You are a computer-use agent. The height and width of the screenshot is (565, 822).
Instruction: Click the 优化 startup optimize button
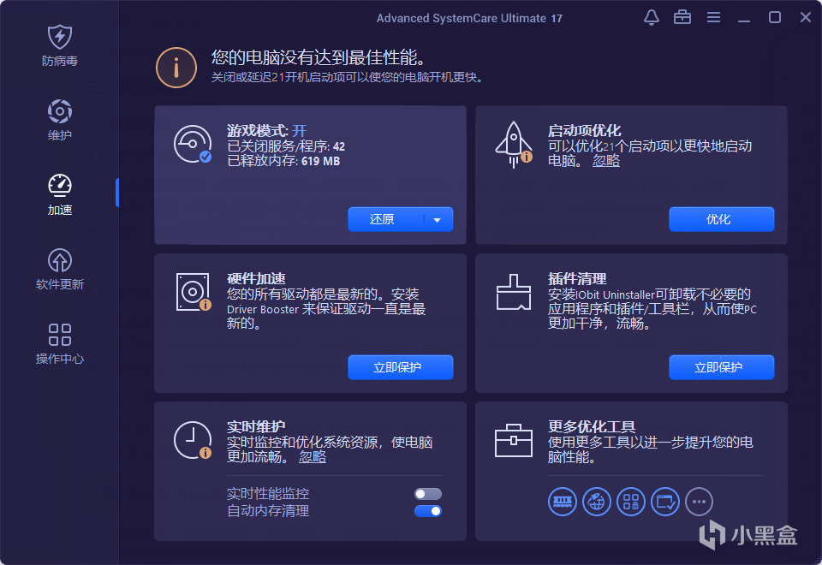[721, 219]
